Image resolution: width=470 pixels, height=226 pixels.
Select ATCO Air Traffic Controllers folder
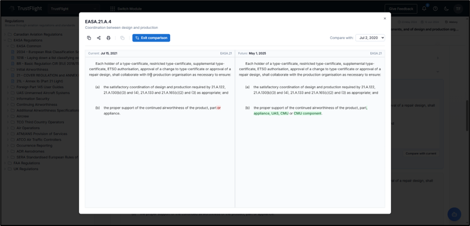[39, 140]
